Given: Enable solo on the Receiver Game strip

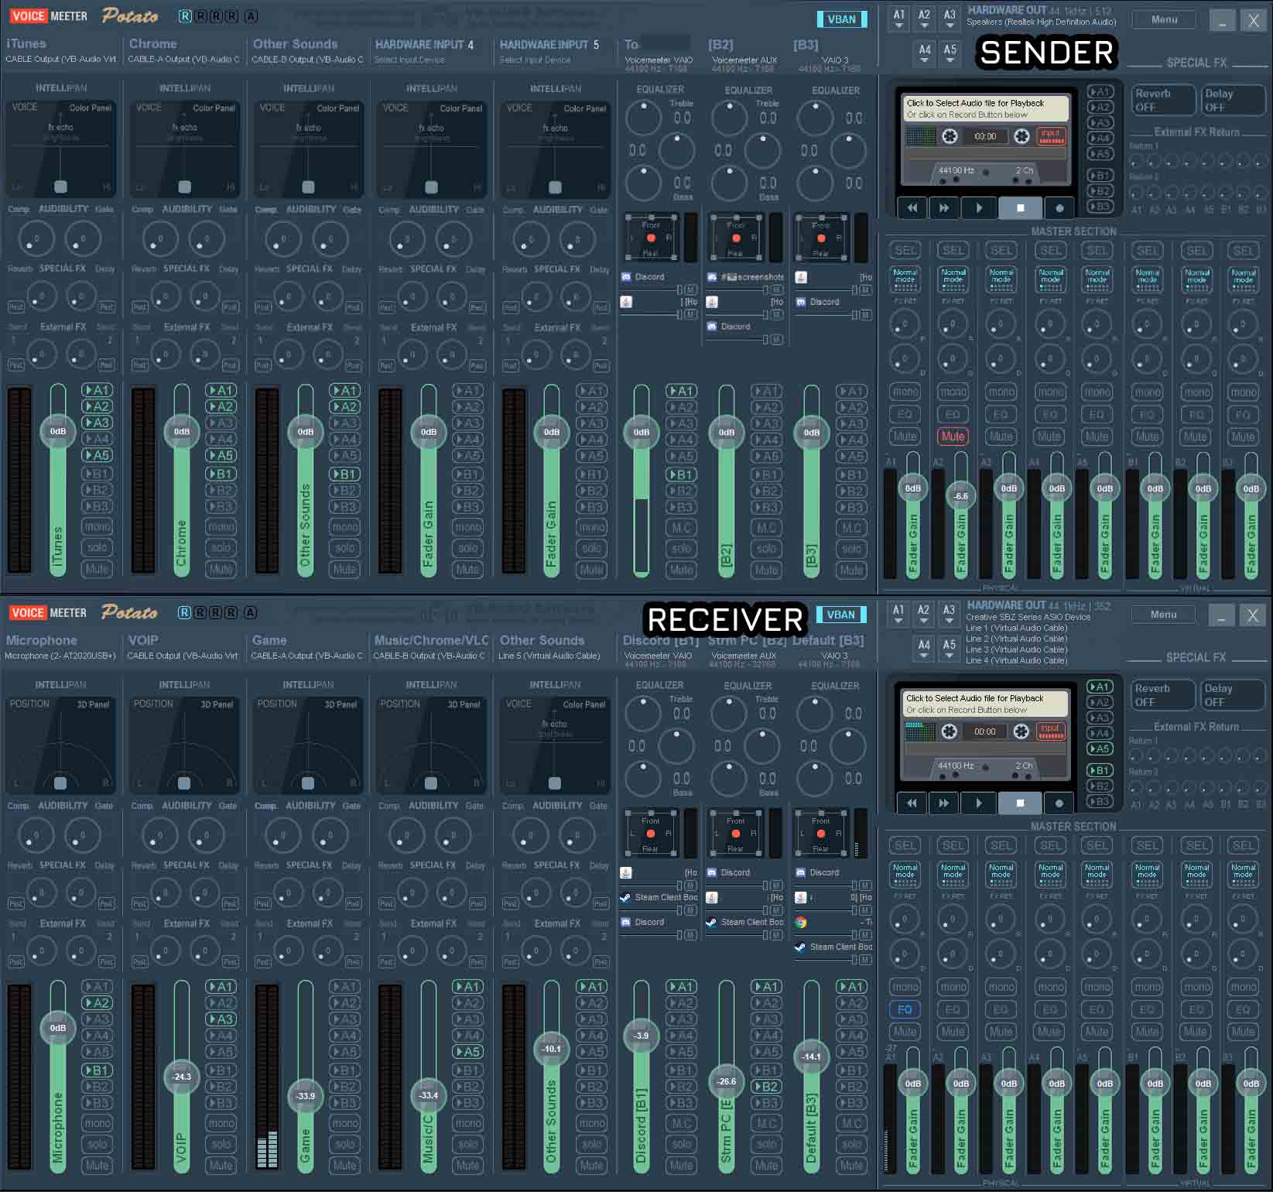Looking at the screenshot, I should click(x=345, y=1144).
